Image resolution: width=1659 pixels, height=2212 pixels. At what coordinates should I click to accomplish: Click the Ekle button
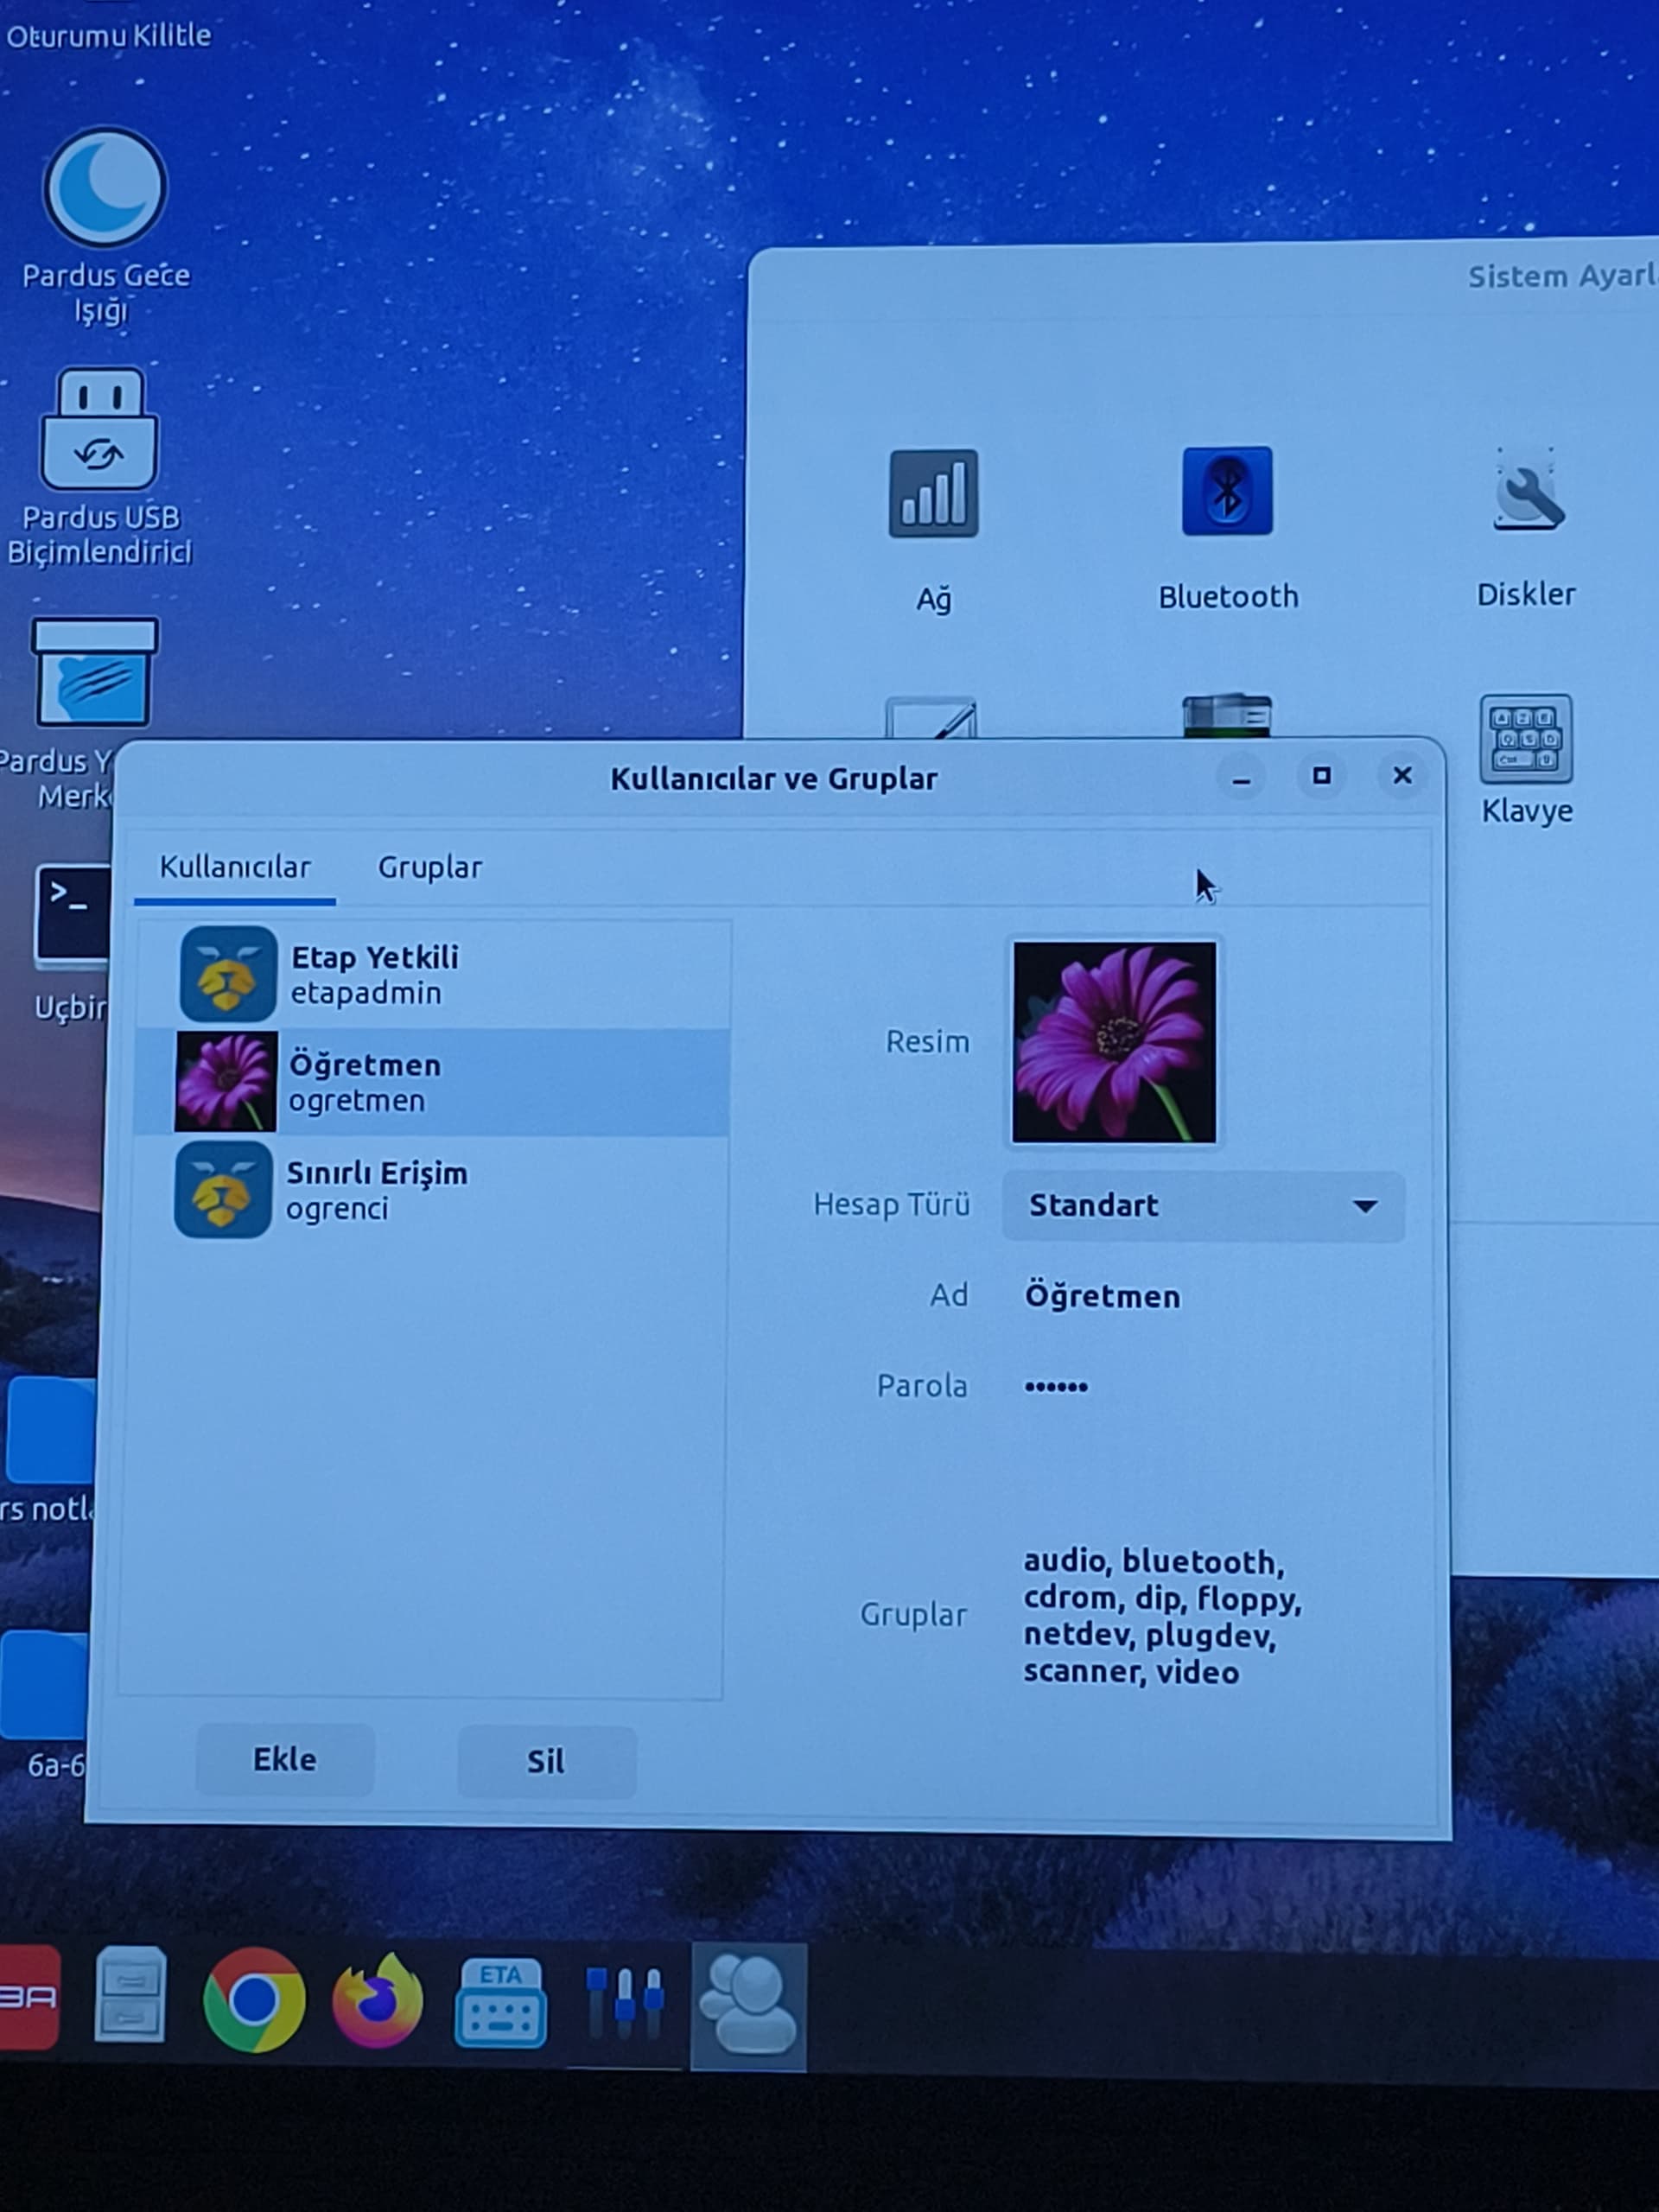point(285,1759)
